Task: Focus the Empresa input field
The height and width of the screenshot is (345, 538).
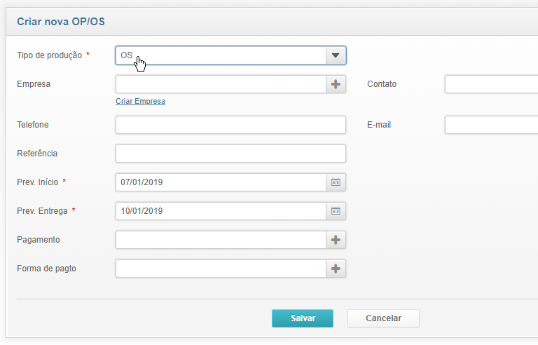Action: (221, 84)
